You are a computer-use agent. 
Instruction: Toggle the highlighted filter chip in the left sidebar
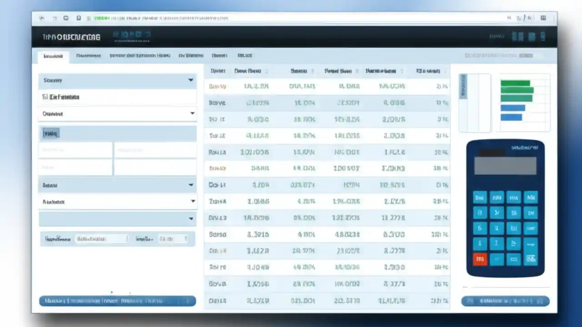(50, 133)
